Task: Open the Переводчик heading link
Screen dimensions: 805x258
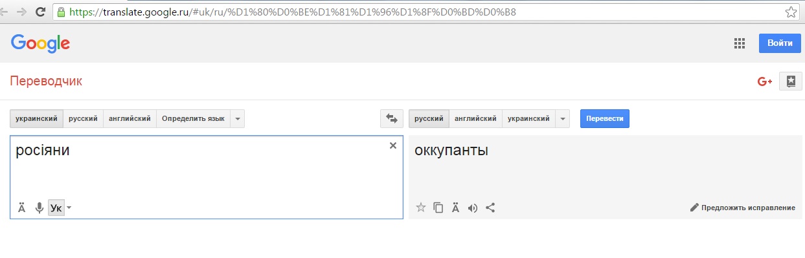Action: [x=46, y=81]
